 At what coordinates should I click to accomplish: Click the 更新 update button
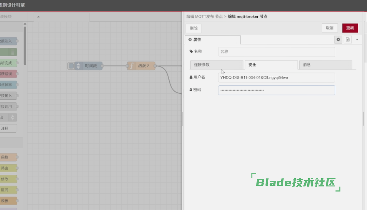(350, 28)
